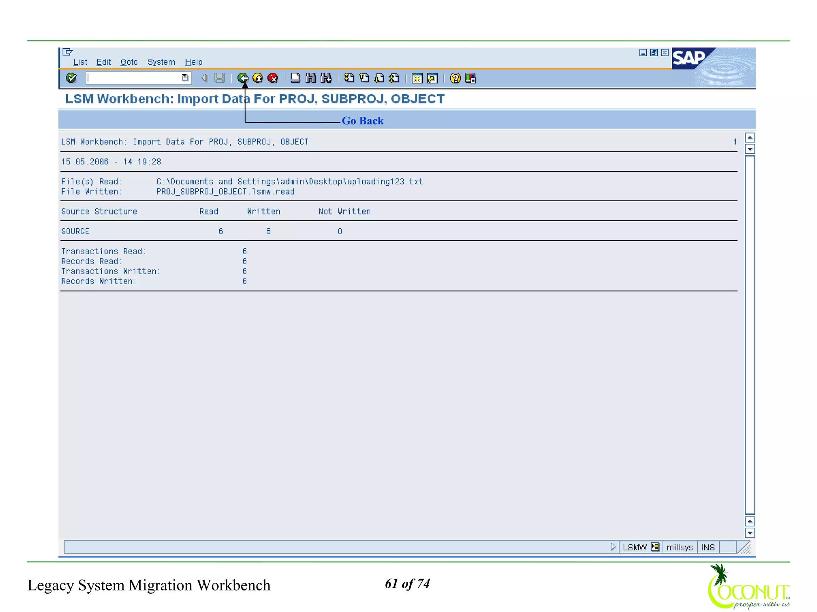Expand status bar with the triangle arrow
Viewport: 817px width, 612px height.
pos(613,547)
